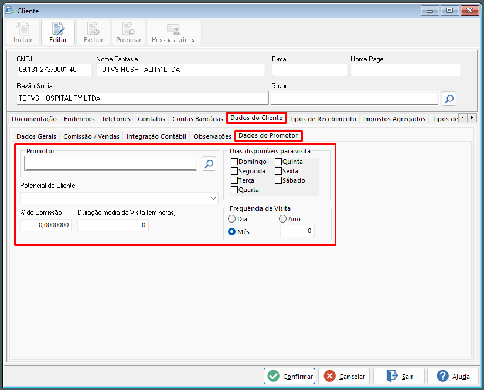Image resolution: width=484 pixels, height=390 pixels.
Task: Click the Confirmar button
Action: click(289, 376)
